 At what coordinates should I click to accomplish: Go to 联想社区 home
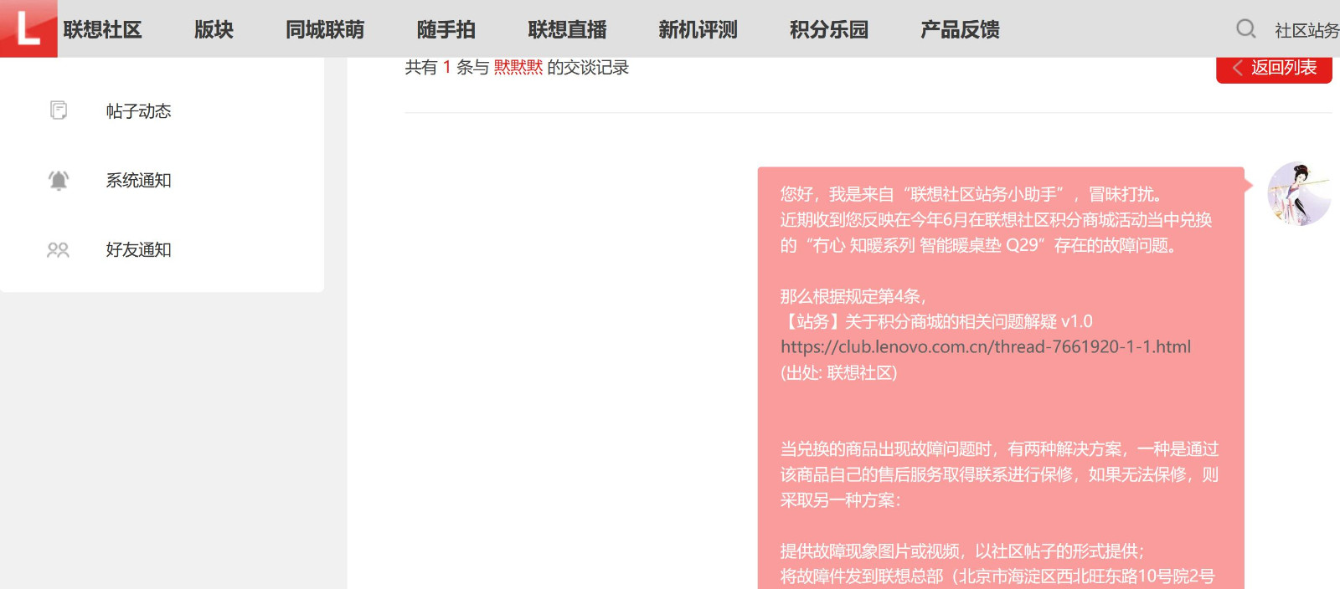102,29
